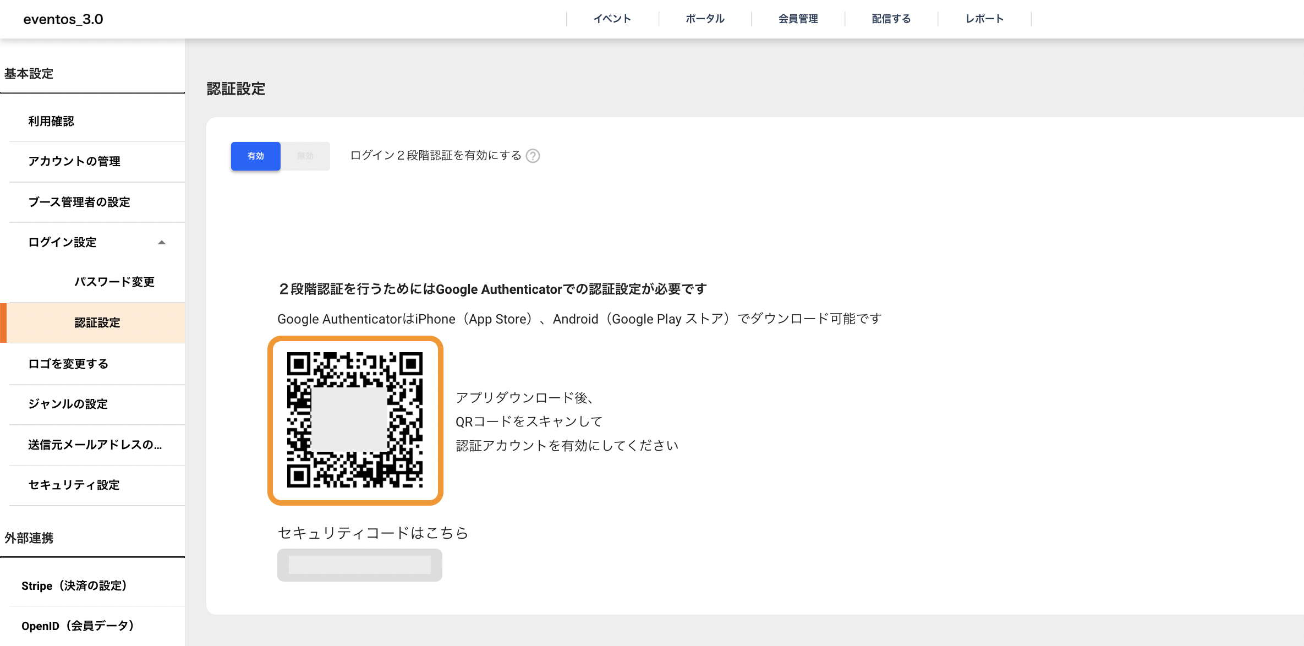The height and width of the screenshot is (646, 1304).
Task: Open ブース管理者の設定 page
Action: (x=79, y=202)
